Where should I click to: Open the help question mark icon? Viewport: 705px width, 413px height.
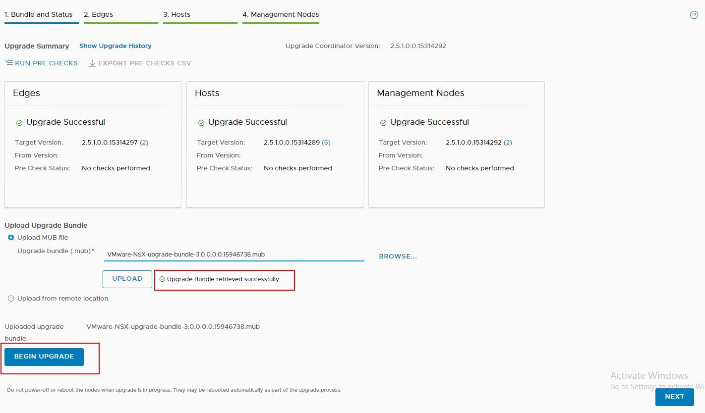[x=694, y=15]
